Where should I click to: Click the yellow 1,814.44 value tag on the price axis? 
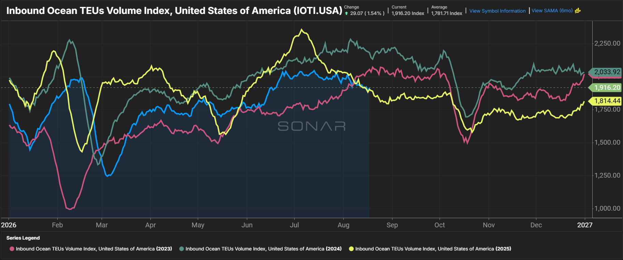[605, 101]
